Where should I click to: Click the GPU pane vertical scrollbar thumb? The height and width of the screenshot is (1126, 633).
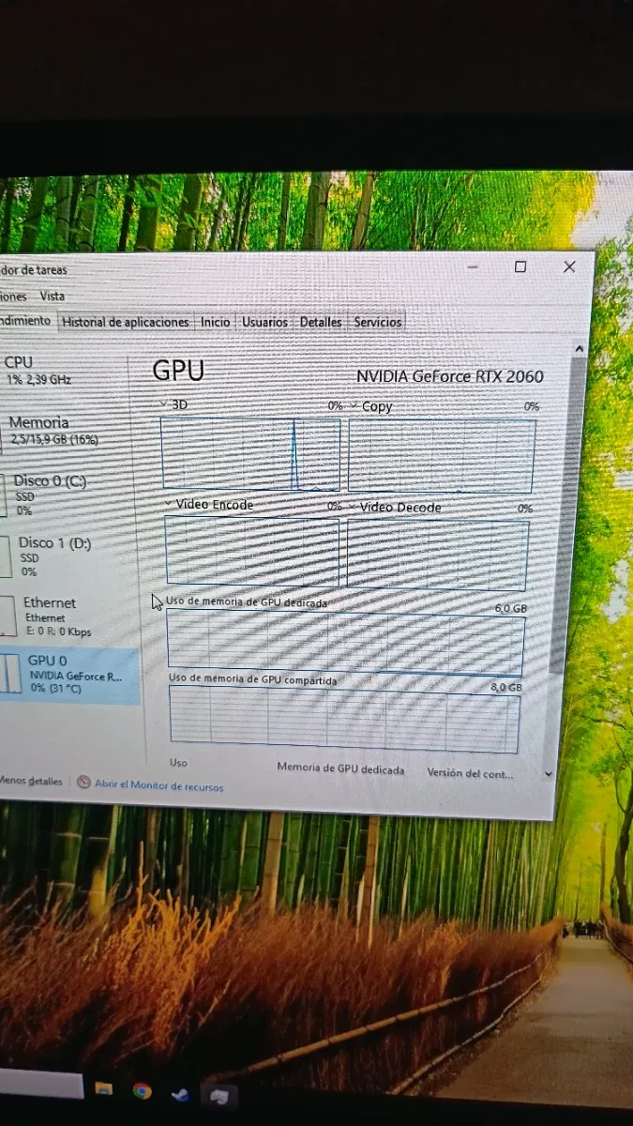[x=568, y=514]
